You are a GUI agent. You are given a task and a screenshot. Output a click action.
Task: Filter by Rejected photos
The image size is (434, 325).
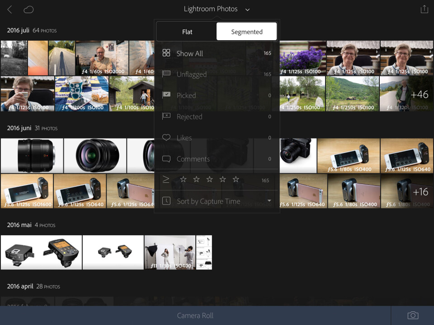coord(217,116)
